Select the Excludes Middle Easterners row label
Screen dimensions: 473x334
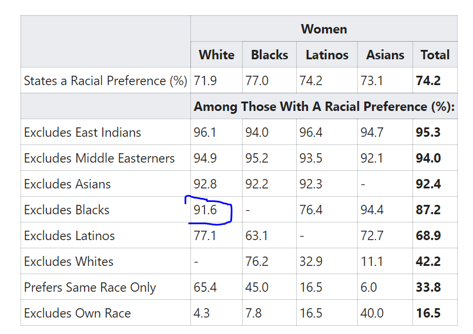pos(99,158)
